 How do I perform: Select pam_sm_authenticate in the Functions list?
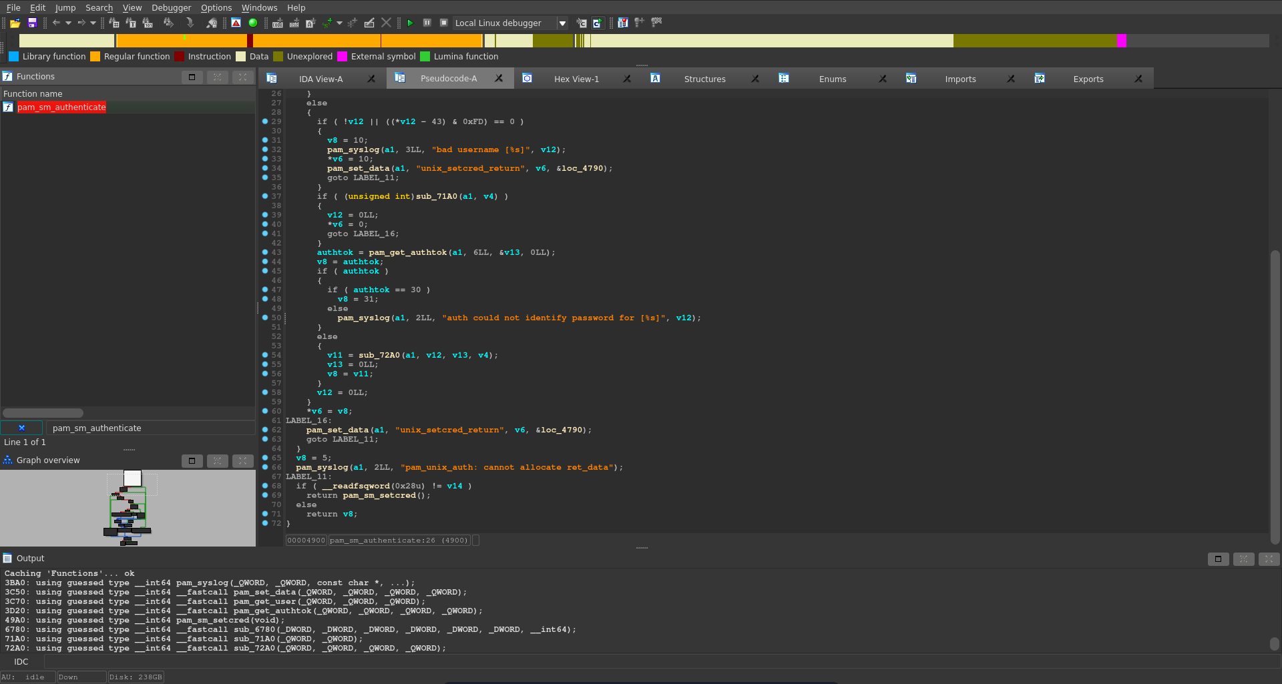point(61,107)
